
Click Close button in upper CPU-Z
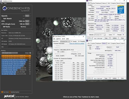[122, 38]
